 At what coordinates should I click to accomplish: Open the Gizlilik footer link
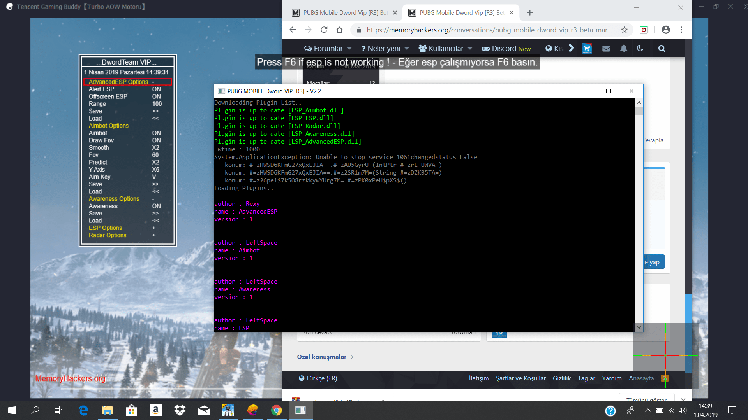click(x=562, y=378)
